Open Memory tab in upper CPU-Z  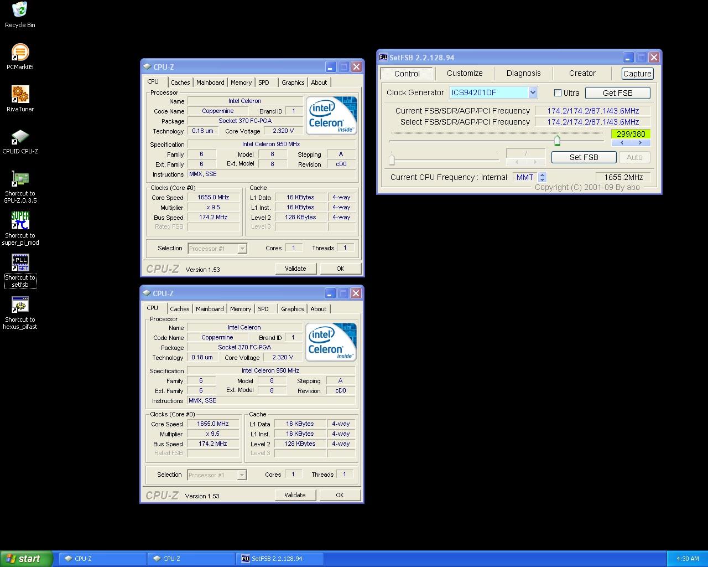click(241, 83)
